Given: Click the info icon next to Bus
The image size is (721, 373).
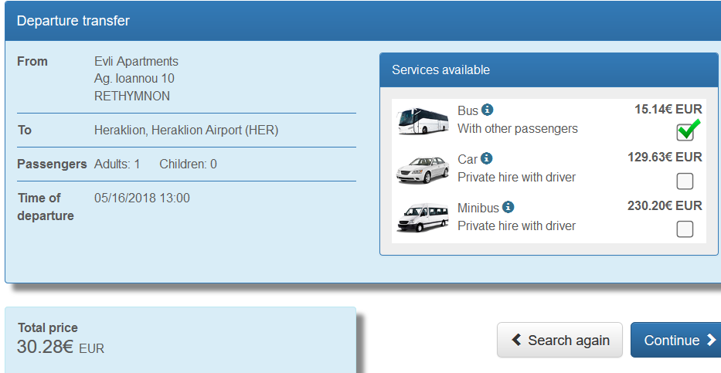Looking at the screenshot, I should 488,110.
